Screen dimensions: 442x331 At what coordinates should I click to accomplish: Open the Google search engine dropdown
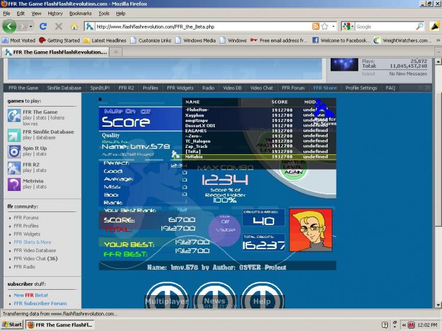point(352,27)
